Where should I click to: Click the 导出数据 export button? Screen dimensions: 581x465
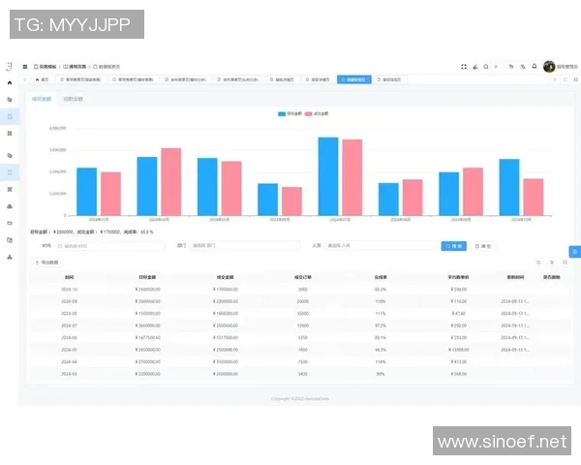pos(46,263)
